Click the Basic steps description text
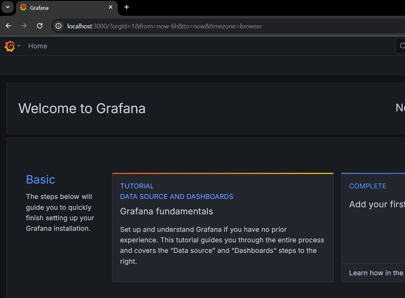Viewport: 405px width, 298px height. tap(60, 213)
